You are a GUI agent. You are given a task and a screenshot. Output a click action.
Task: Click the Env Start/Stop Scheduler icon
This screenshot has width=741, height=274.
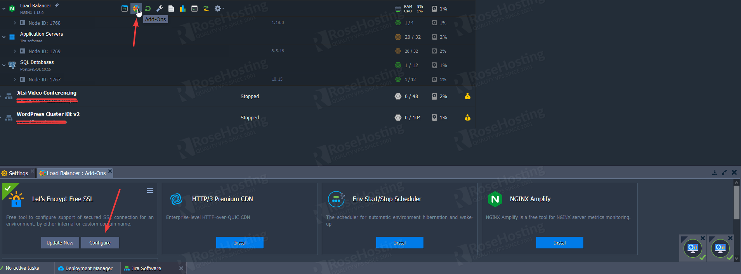(x=336, y=199)
